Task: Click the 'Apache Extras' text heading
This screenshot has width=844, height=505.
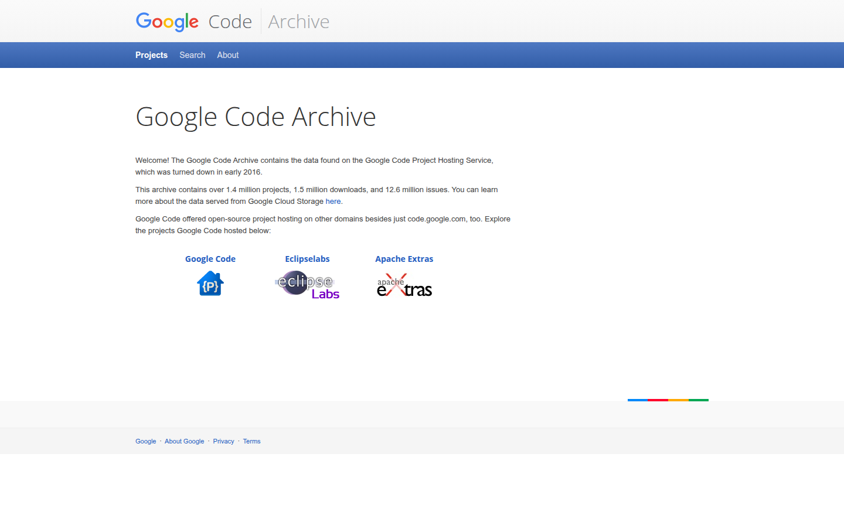Action: point(404,258)
